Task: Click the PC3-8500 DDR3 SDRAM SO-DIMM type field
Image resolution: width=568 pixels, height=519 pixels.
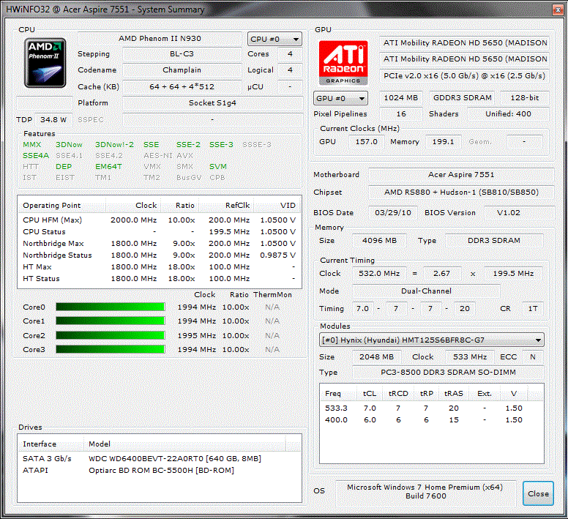Action: [448, 373]
